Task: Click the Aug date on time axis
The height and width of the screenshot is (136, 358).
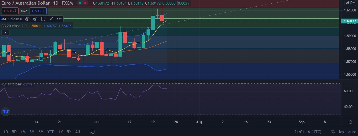Action: (199, 122)
